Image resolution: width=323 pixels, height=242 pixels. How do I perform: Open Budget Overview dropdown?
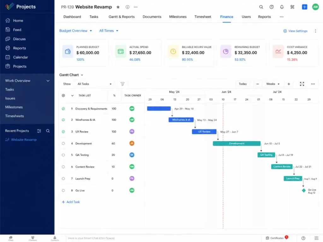(x=76, y=31)
